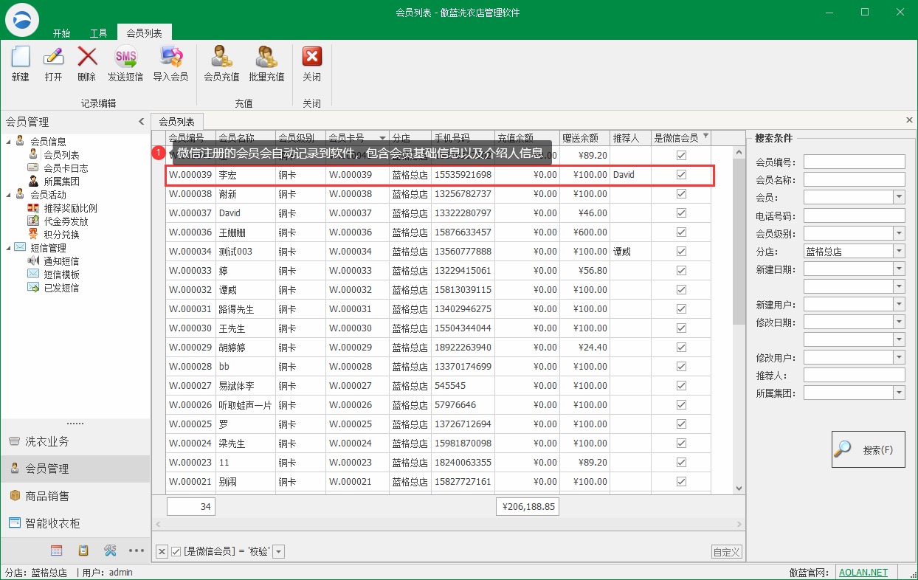Screen dimensions: 918x580
Task: Open 通知短信 tree item
Action: 61,261
